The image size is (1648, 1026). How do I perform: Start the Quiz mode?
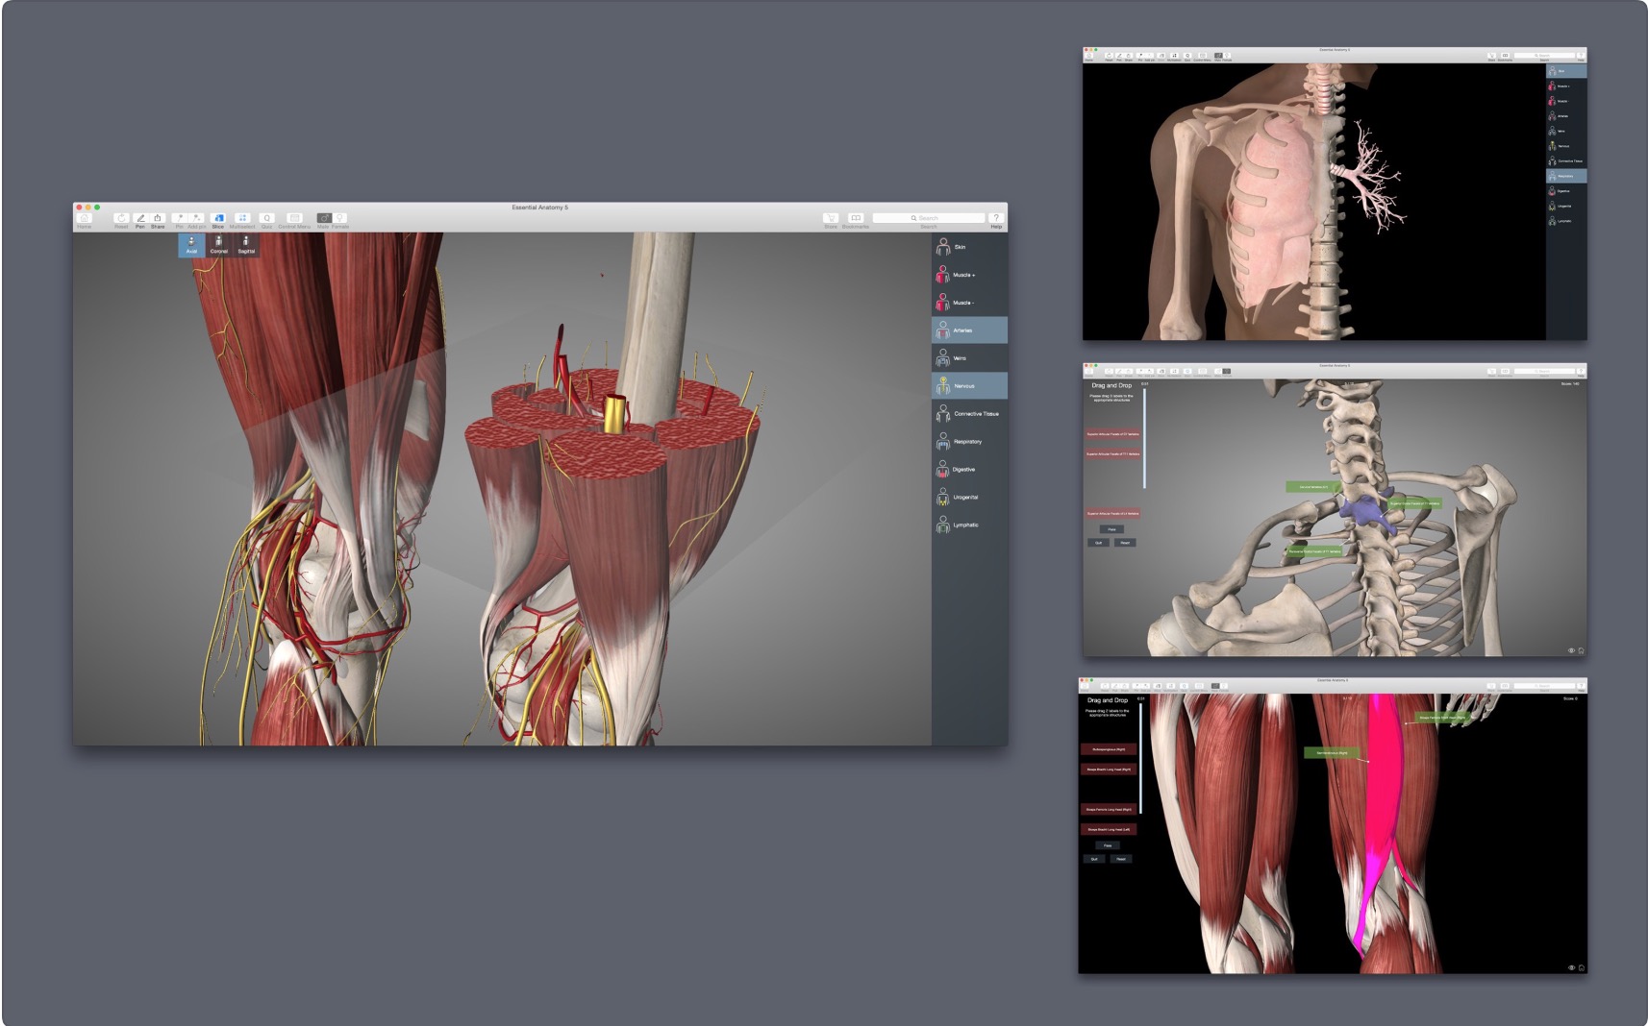pos(267,219)
